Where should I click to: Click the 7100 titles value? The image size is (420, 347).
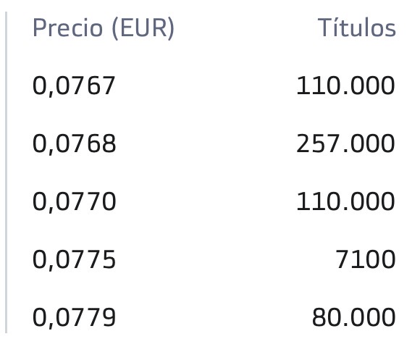coord(366,259)
